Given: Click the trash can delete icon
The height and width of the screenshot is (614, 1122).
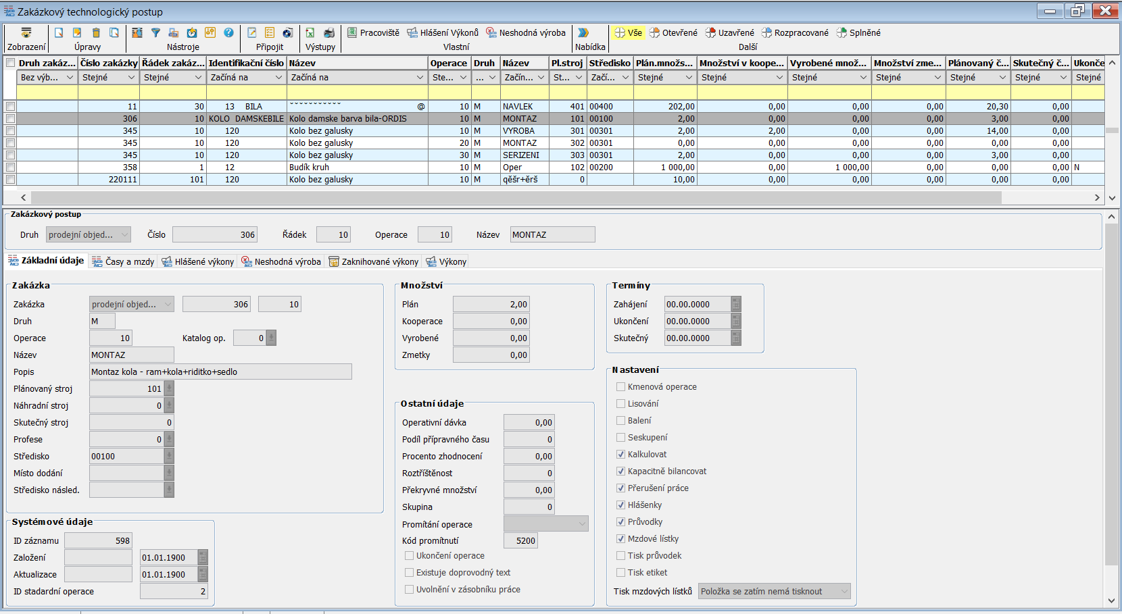Looking at the screenshot, I should (x=96, y=32).
